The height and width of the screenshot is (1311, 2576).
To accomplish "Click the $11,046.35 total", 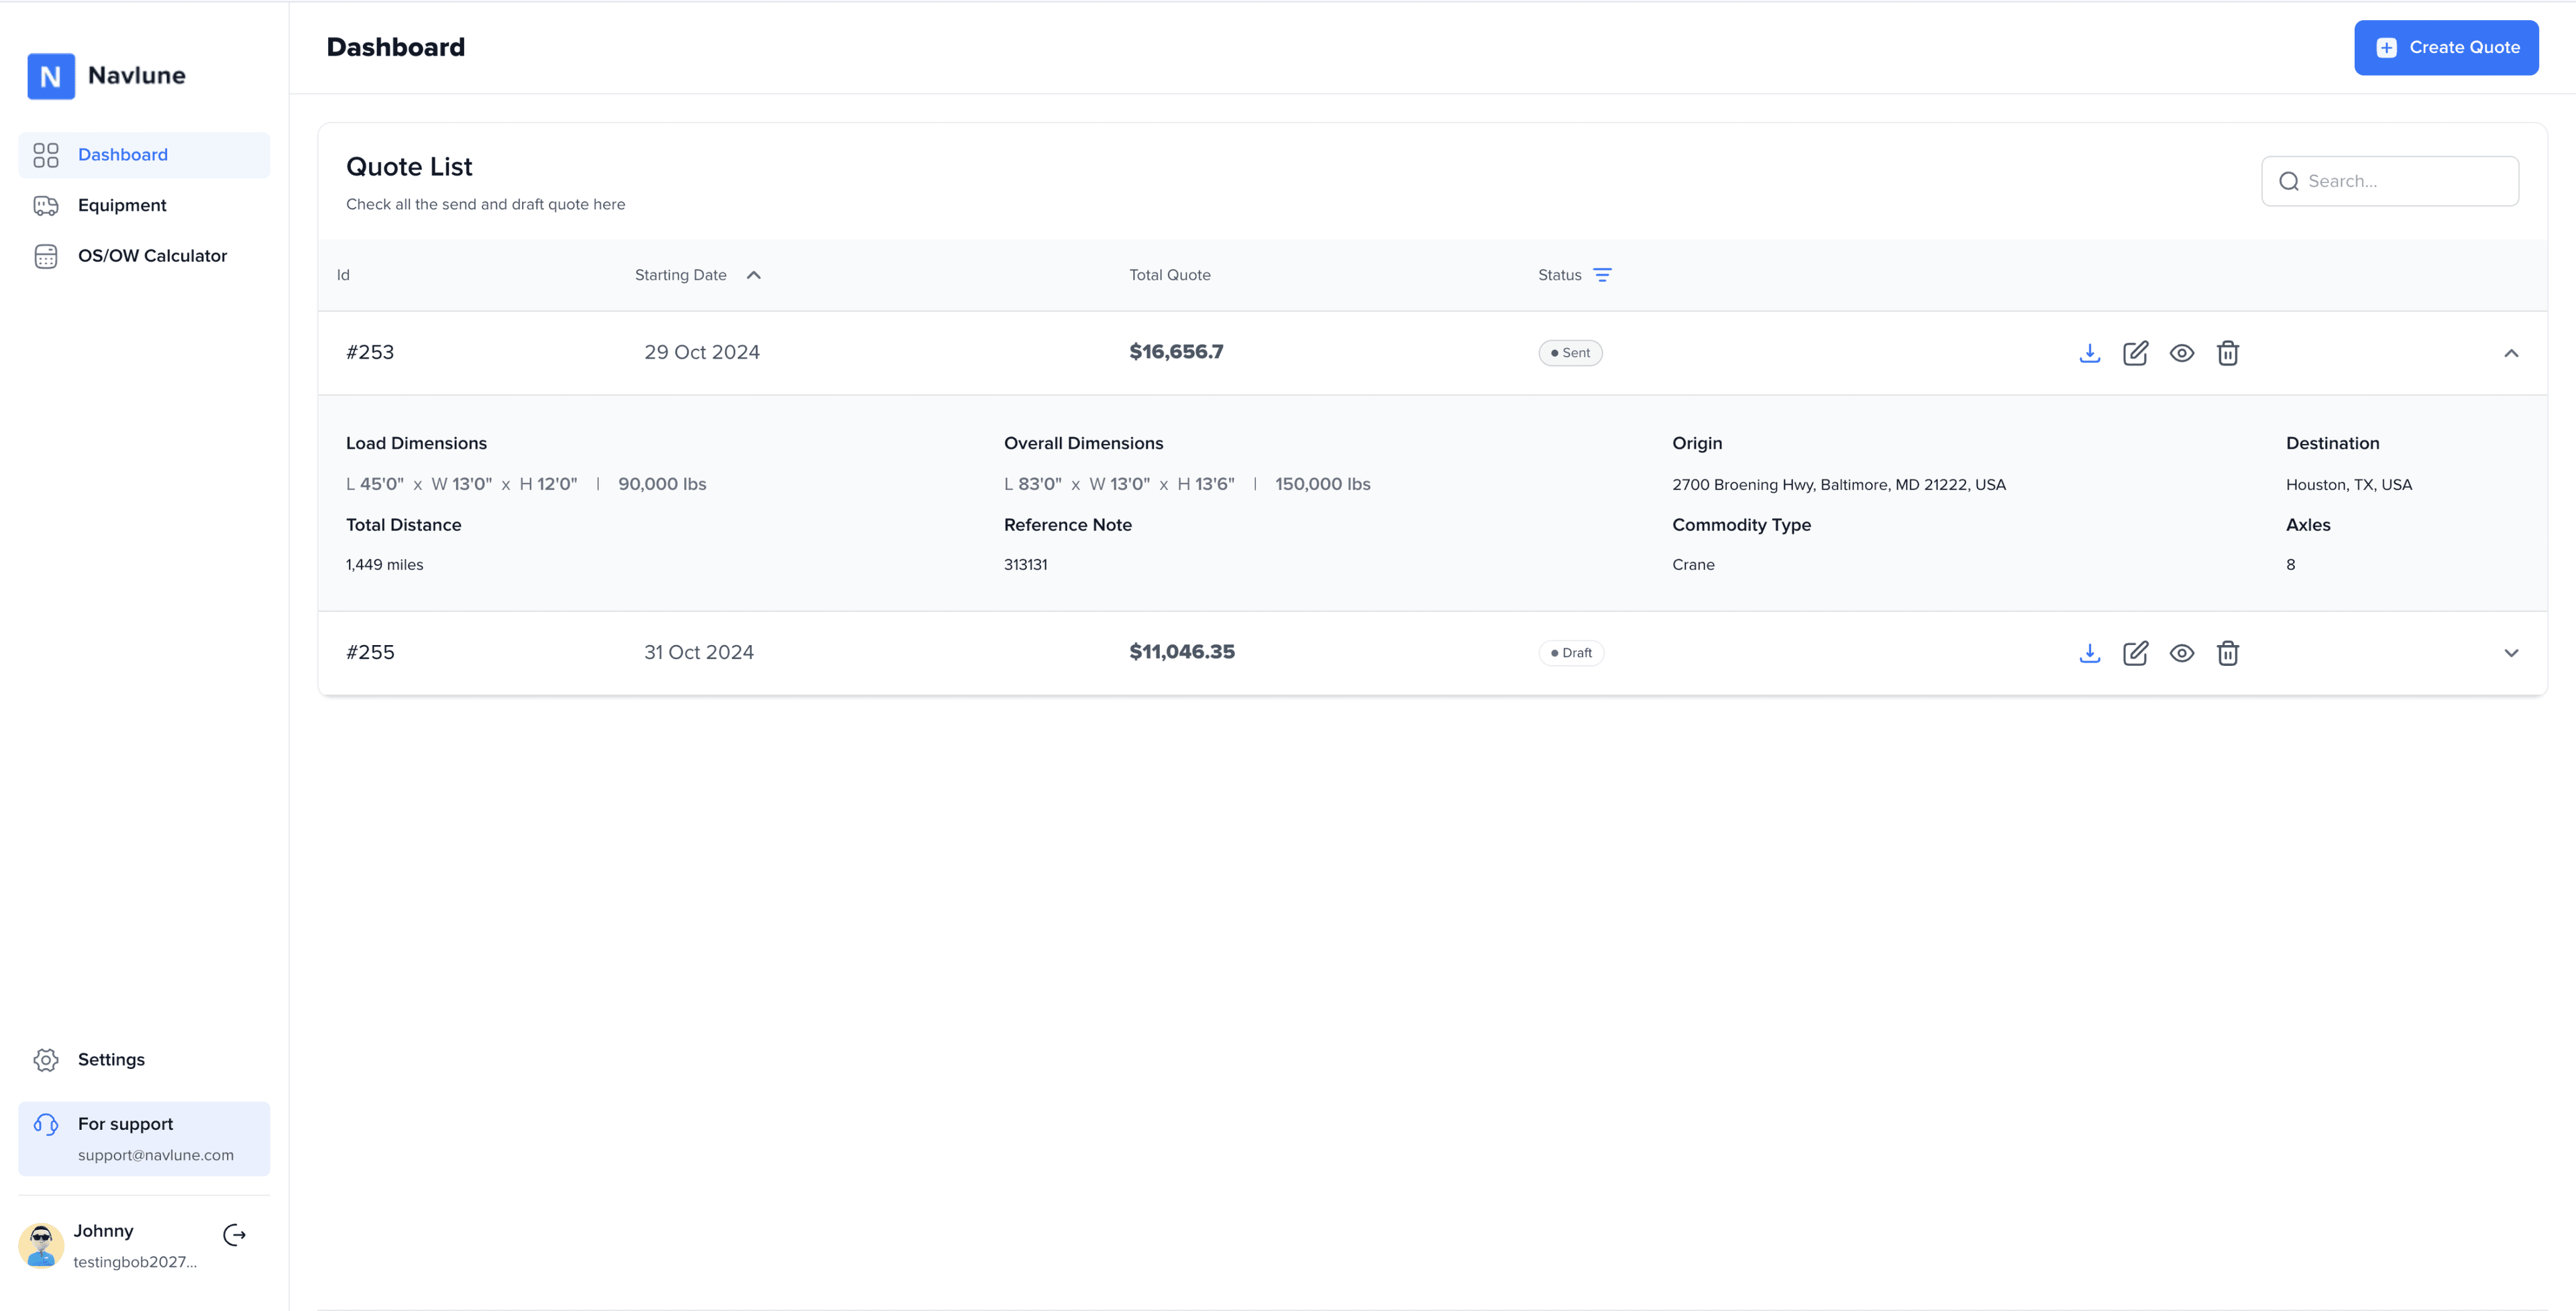I will [x=1182, y=652].
